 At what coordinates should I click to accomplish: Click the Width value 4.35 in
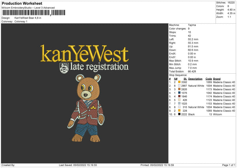(x=231, y=13)
